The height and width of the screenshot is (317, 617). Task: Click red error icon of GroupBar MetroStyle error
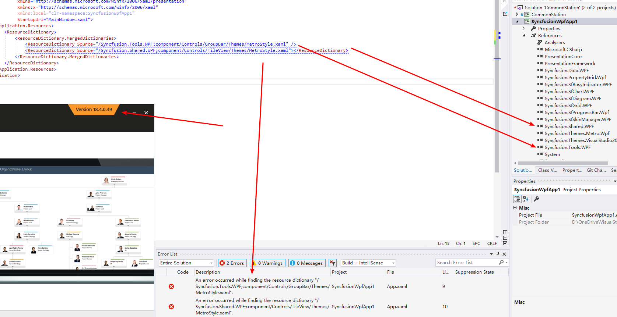point(171,286)
